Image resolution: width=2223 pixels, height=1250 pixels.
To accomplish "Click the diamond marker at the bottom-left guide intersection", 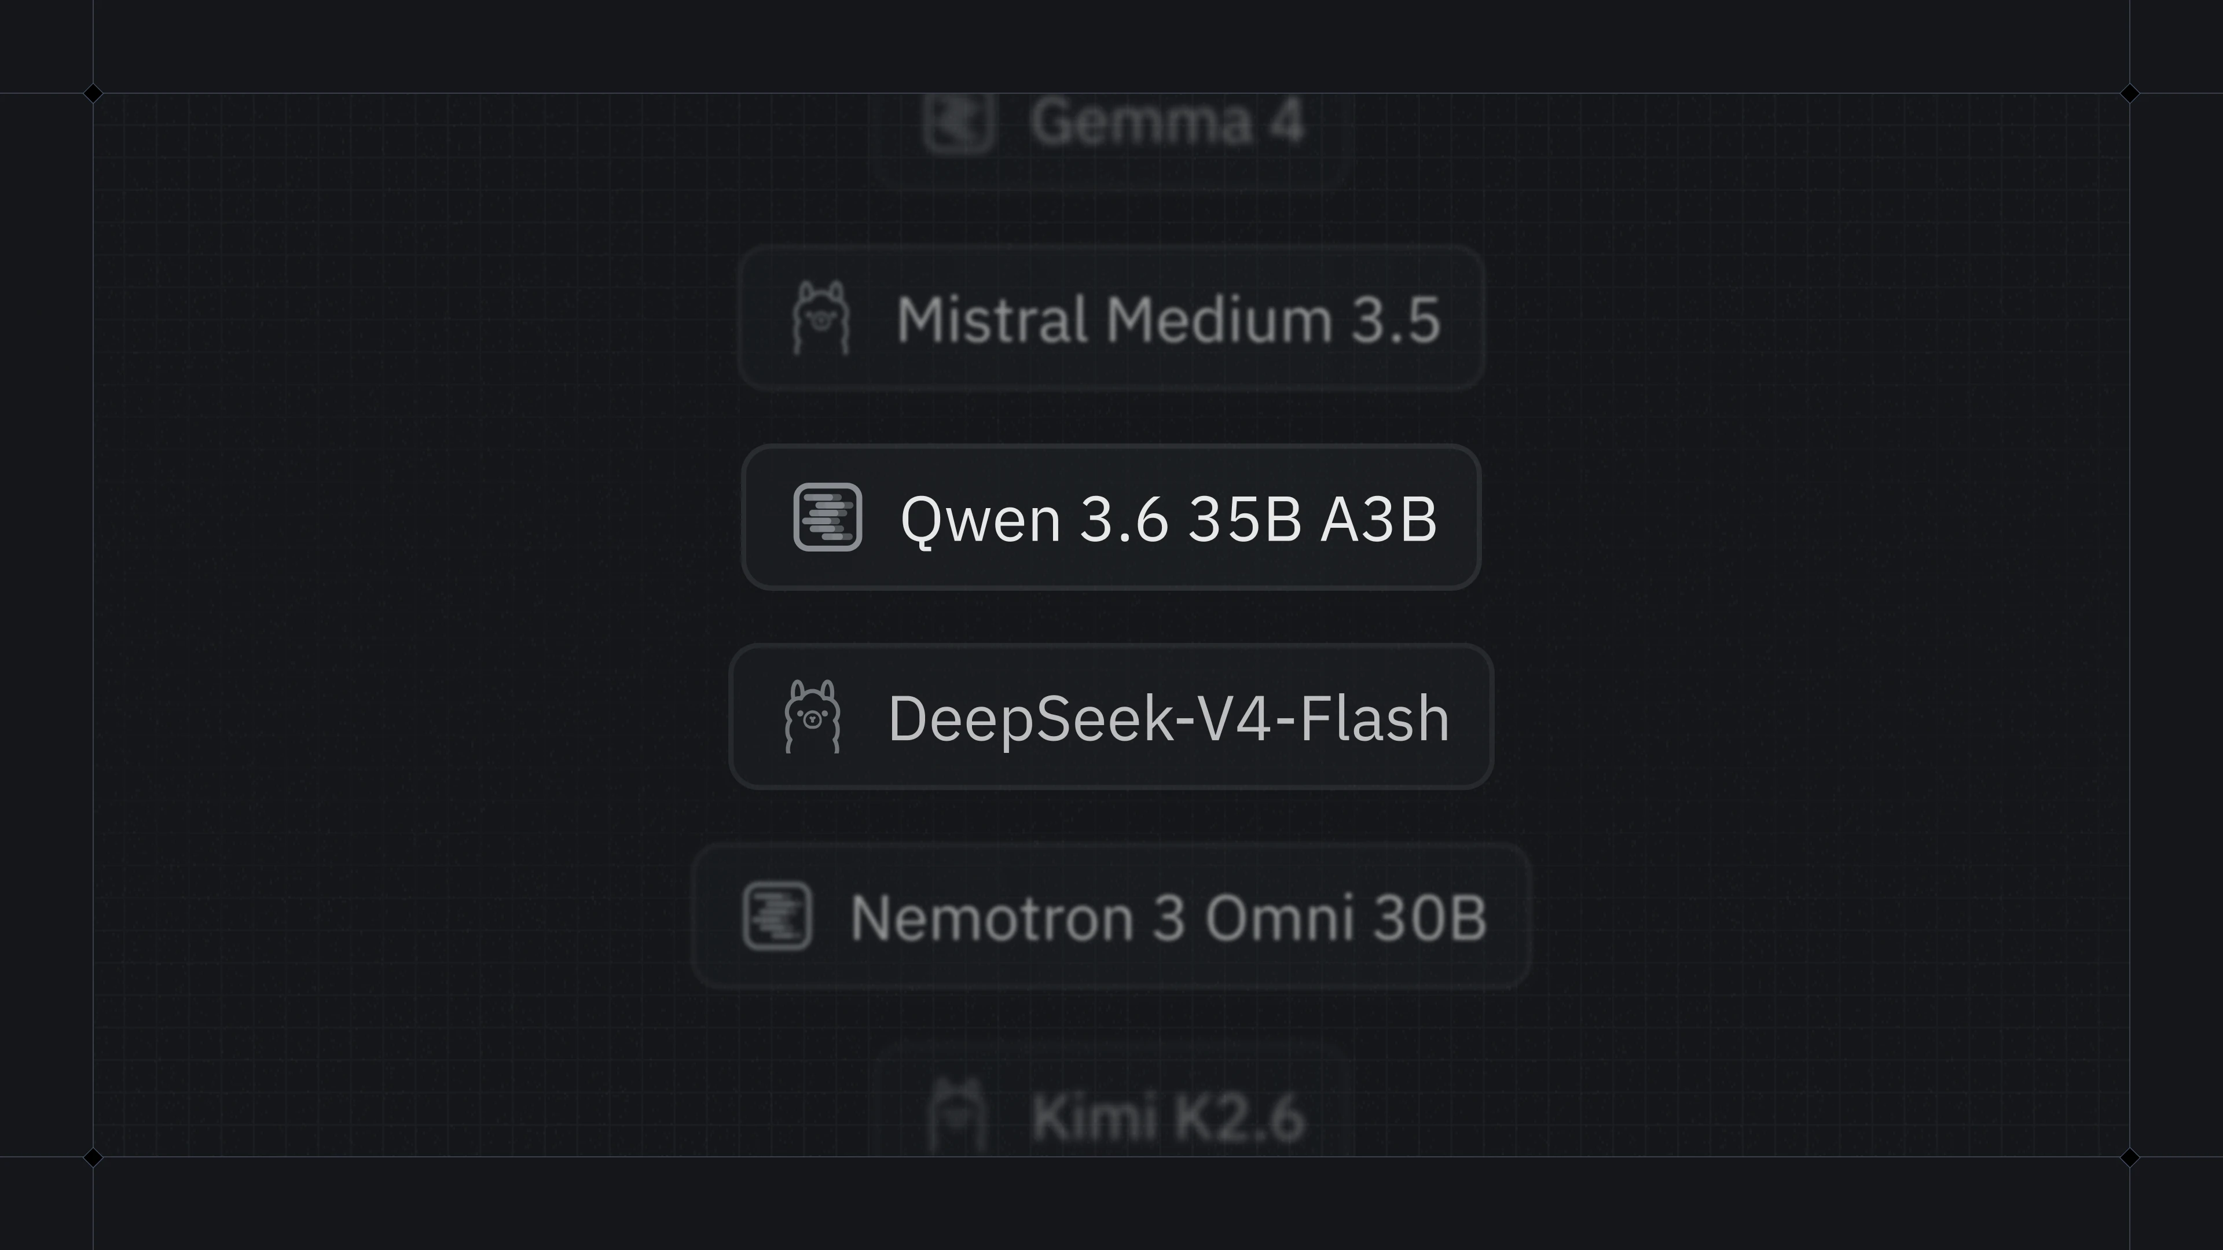I will pos(93,1157).
